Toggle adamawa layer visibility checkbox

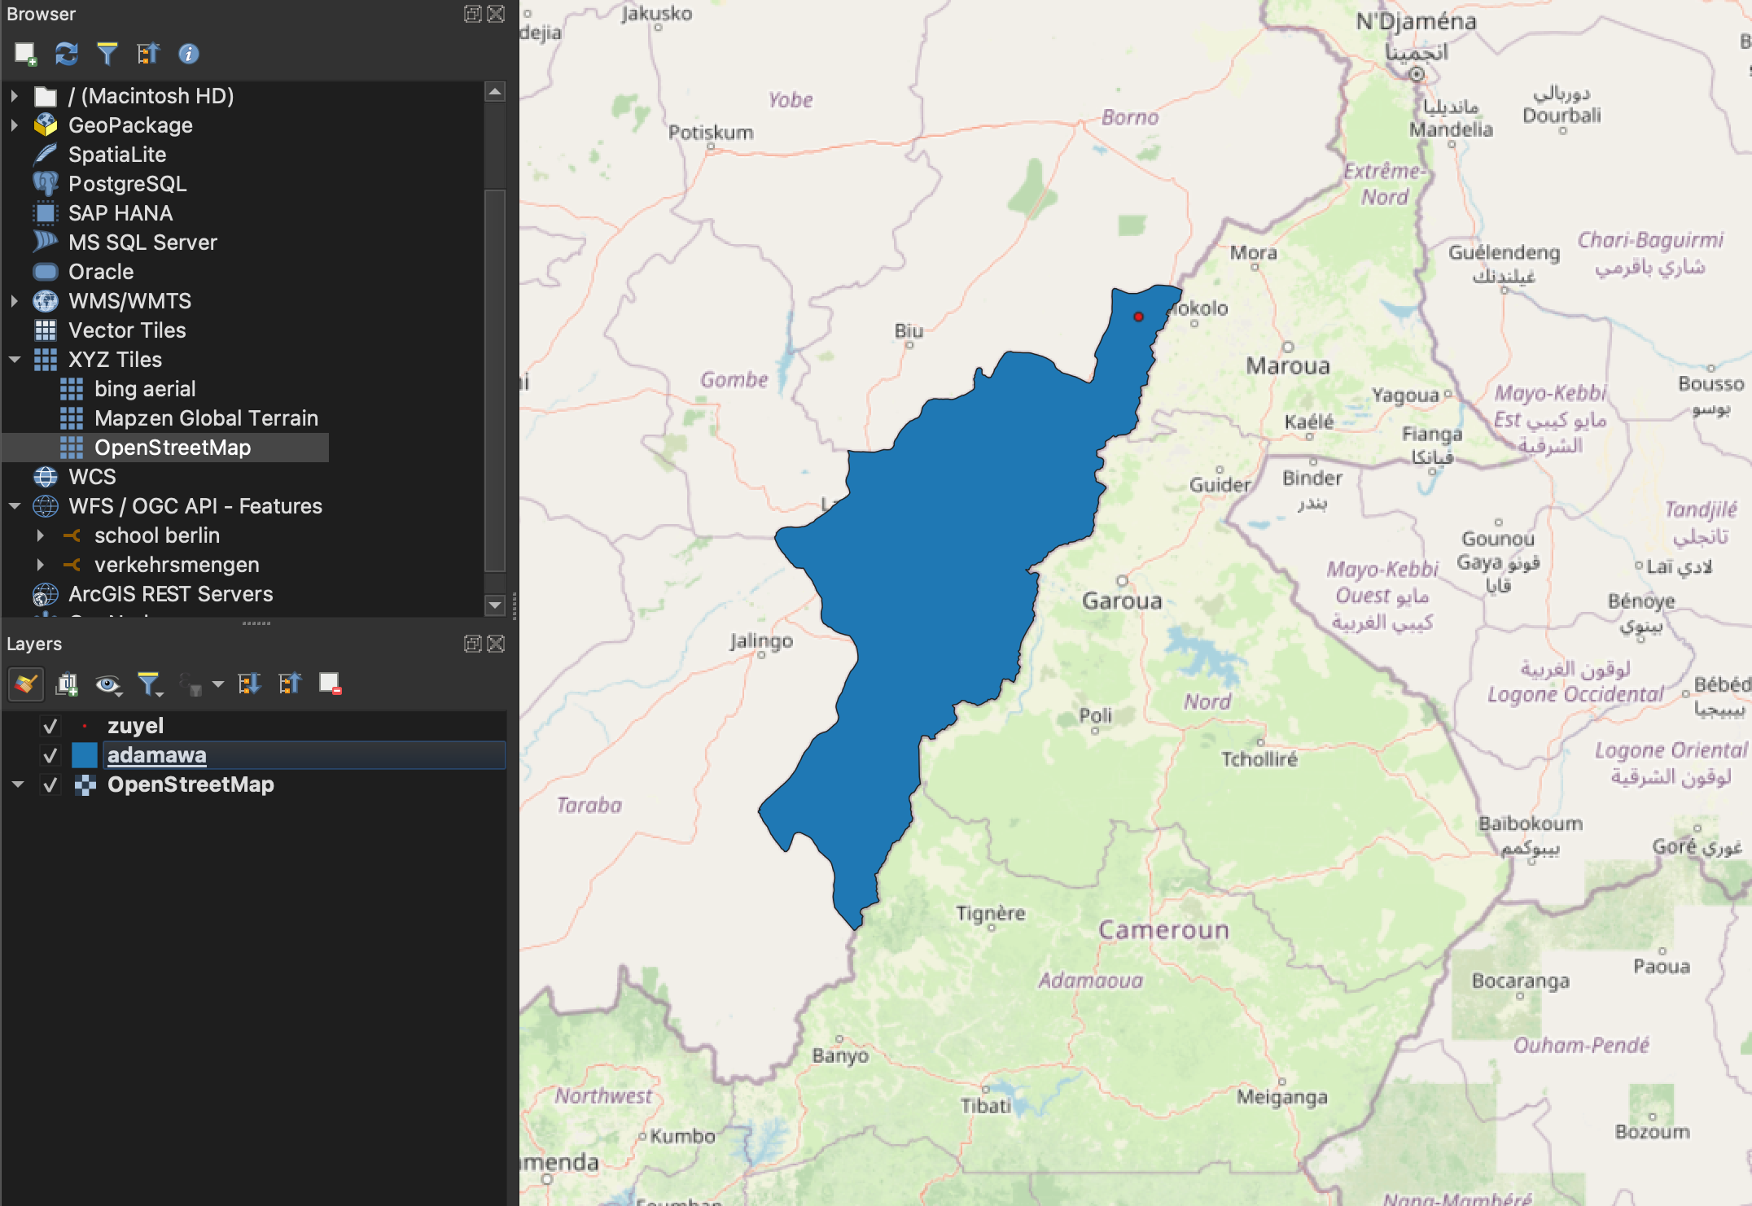pyautogui.click(x=50, y=755)
